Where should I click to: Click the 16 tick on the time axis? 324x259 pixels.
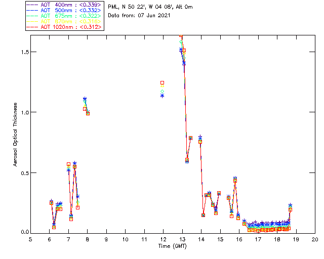click(x=239, y=239)
